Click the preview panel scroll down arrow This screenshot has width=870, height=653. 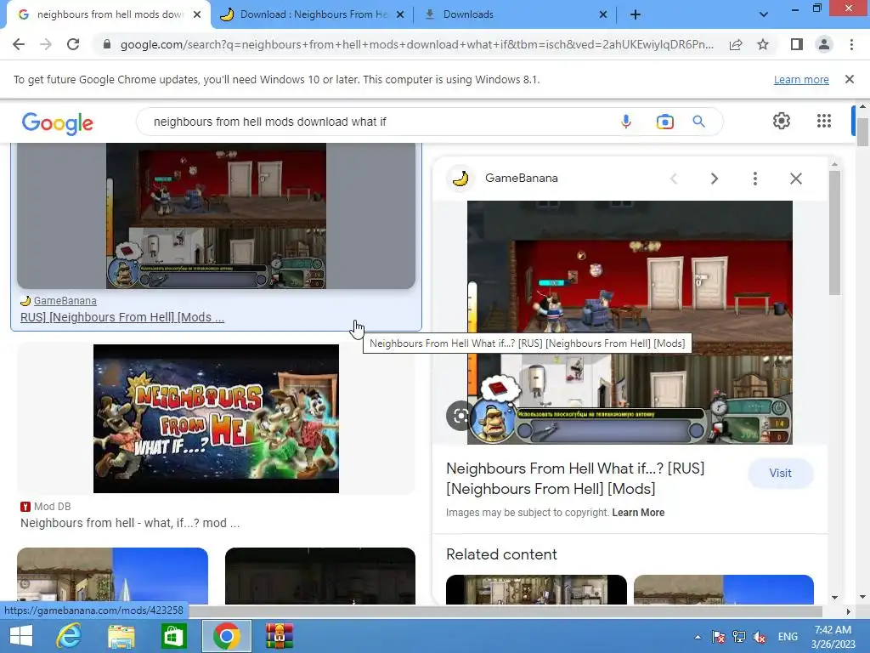click(x=834, y=598)
